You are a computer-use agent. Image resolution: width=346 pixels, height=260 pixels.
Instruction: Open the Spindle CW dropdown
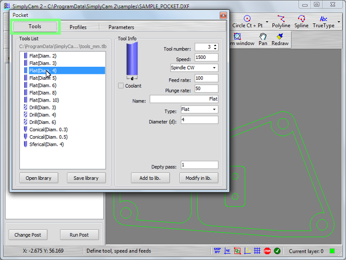[x=194, y=67]
